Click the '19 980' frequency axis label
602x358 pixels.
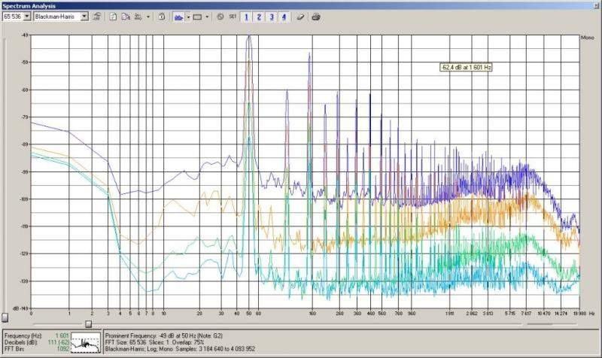pyautogui.click(x=580, y=314)
